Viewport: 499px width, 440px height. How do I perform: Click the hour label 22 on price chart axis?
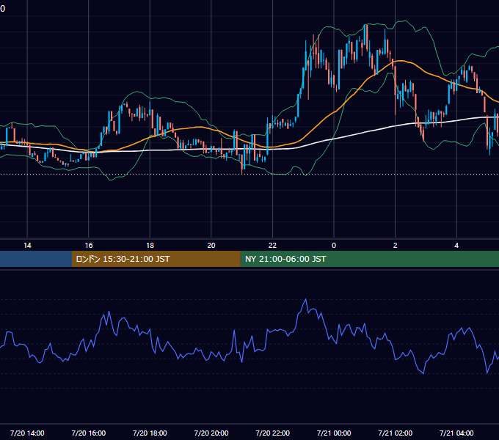point(273,246)
